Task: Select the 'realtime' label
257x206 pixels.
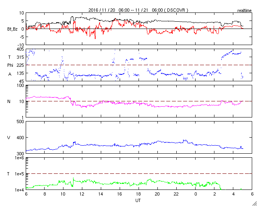Action: click(x=245, y=11)
